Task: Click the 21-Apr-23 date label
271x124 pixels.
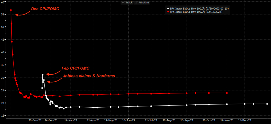Action: (93, 120)
